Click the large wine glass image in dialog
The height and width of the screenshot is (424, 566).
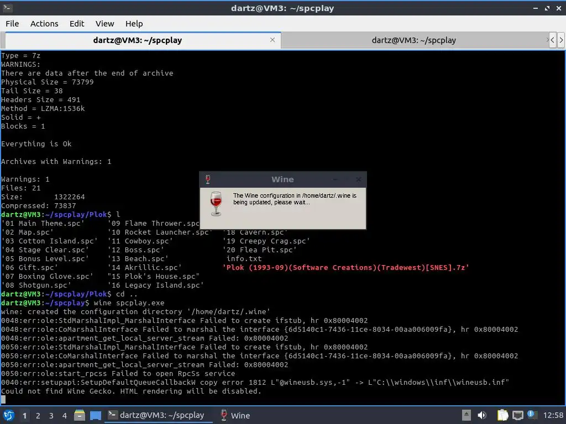click(216, 203)
